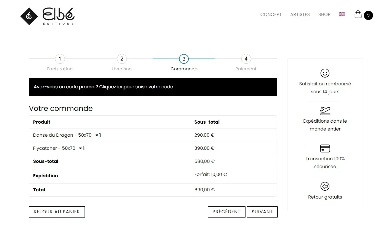Image resolution: width=392 pixels, height=244 pixels.
Task: Click the Précédent button
Action: [226, 212]
